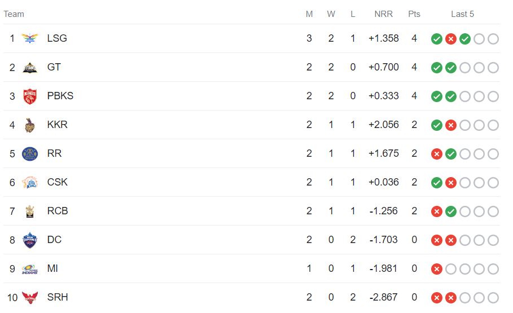Click MI's single loss indicator
Viewport: 513px width, 313px height.
pos(437,269)
